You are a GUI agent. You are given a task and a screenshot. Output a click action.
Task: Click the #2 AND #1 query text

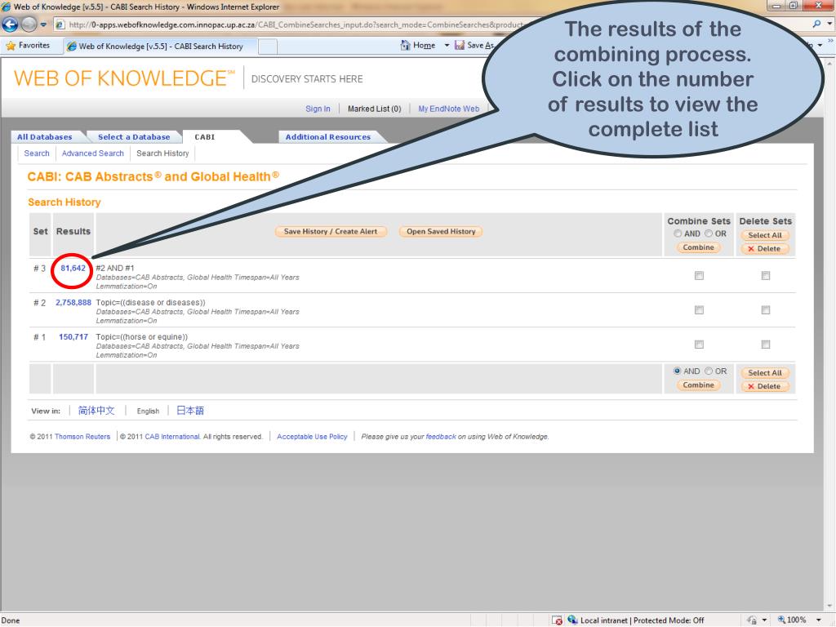115,268
